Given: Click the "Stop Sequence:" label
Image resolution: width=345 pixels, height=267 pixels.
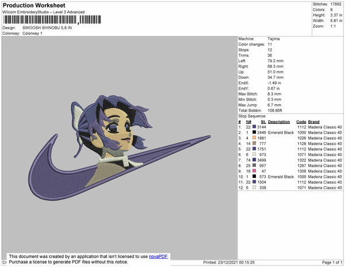Looking at the screenshot, I should coord(252,116).
